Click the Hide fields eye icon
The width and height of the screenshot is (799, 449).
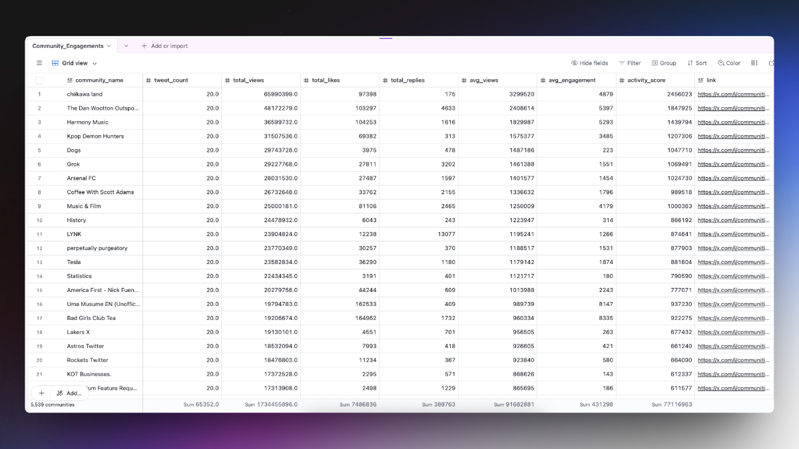(575, 63)
